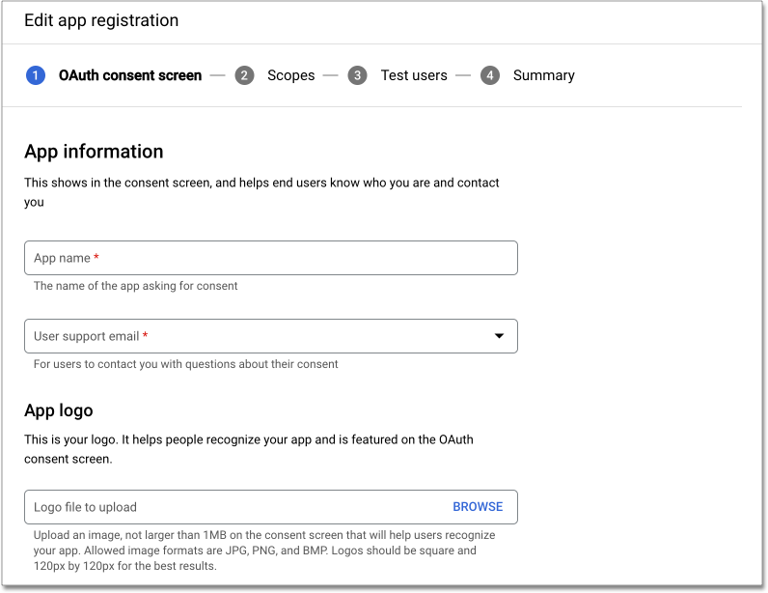Viewport: 768px width, 593px height.
Task: Click the red asterisk beside App name
Action: [x=96, y=258]
